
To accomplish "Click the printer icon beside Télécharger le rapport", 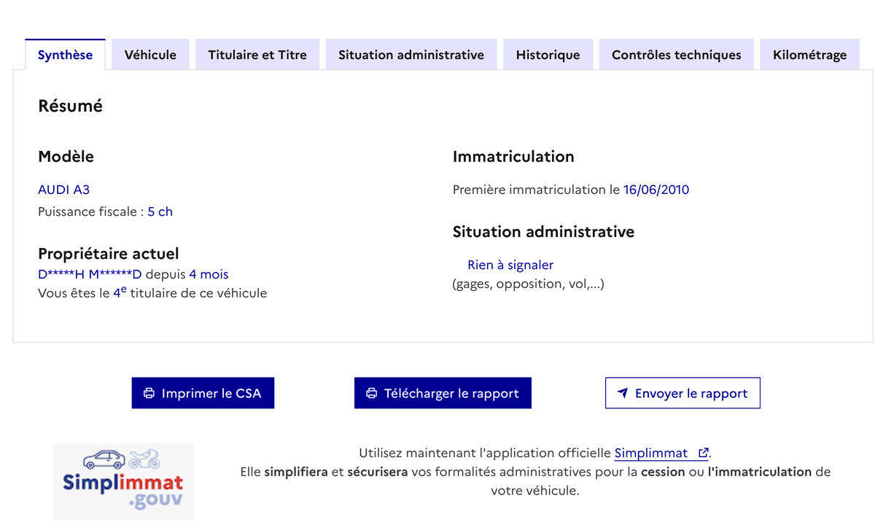I will point(372,393).
